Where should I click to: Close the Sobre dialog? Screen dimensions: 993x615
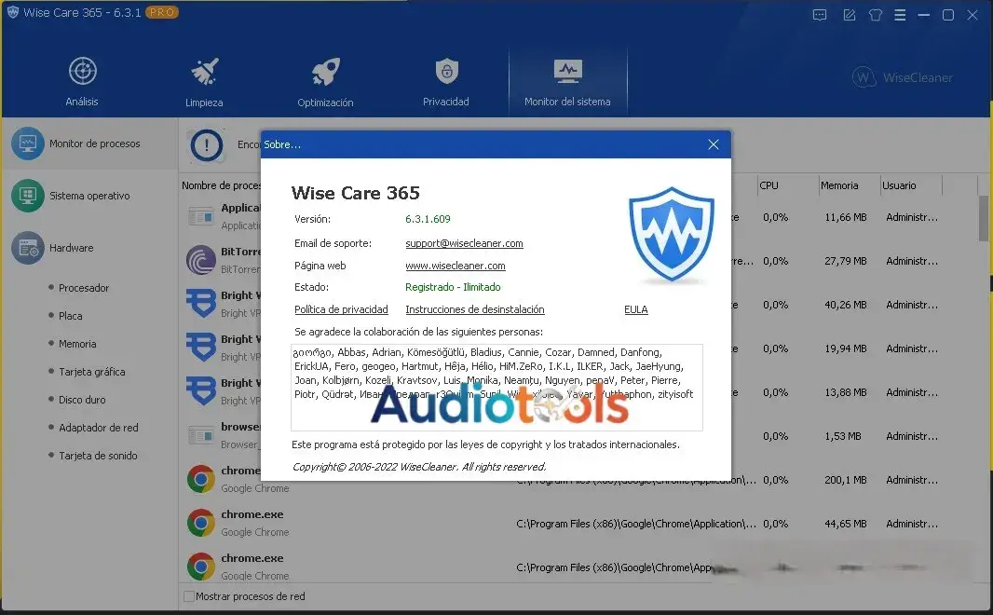pyautogui.click(x=714, y=144)
